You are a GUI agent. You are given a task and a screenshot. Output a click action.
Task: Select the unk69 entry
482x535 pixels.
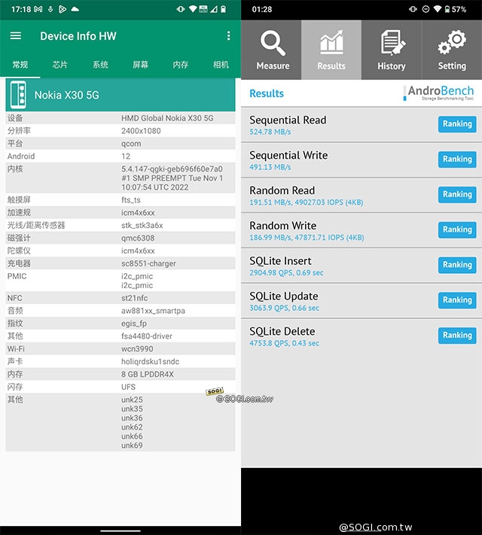point(132,445)
